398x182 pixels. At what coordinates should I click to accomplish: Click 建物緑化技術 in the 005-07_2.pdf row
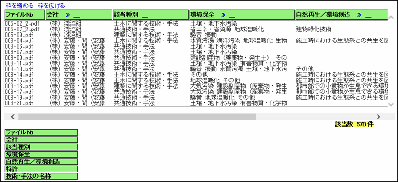tap(314, 29)
